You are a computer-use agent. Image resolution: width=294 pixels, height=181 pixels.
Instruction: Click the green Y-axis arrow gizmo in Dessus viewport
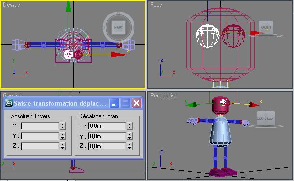(68, 6)
